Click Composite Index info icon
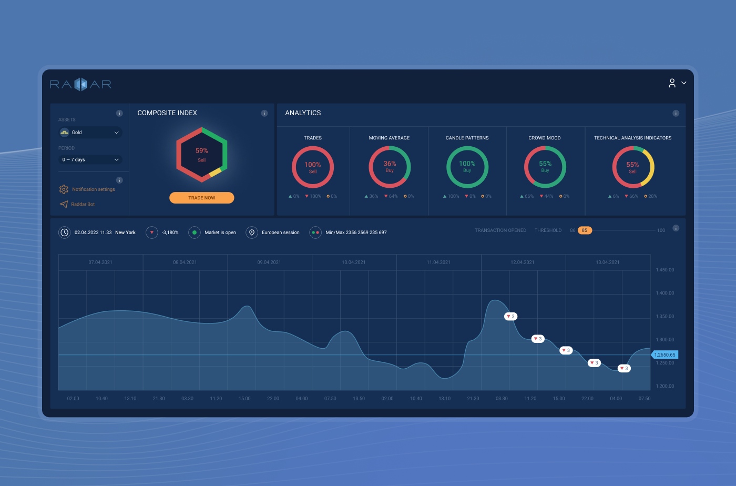This screenshot has height=486, width=736. [x=264, y=113]
